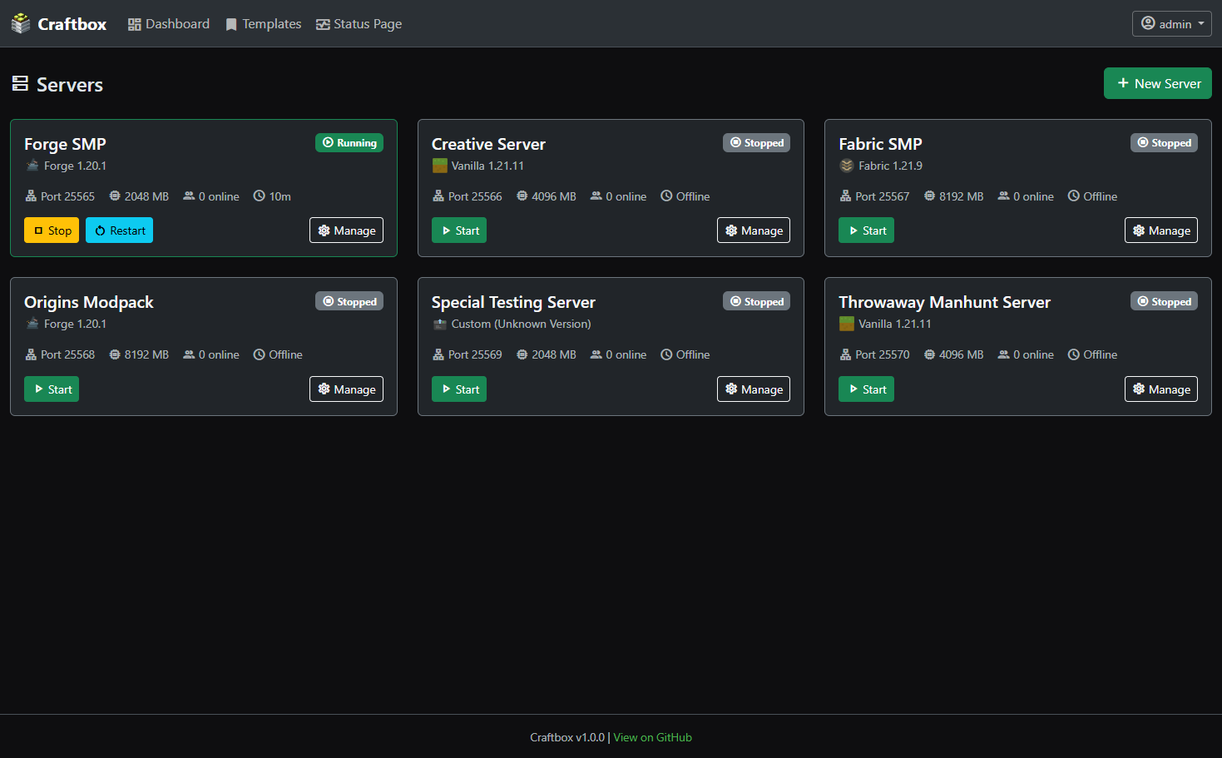Manage the Special Testing Server
The image size is (1222, 758).
754,389
